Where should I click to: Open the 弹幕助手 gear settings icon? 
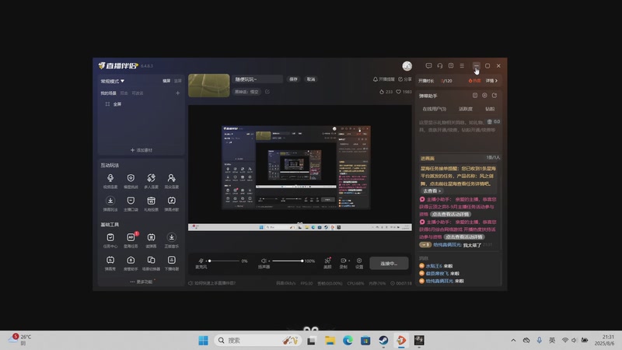(x=484, y=96)
